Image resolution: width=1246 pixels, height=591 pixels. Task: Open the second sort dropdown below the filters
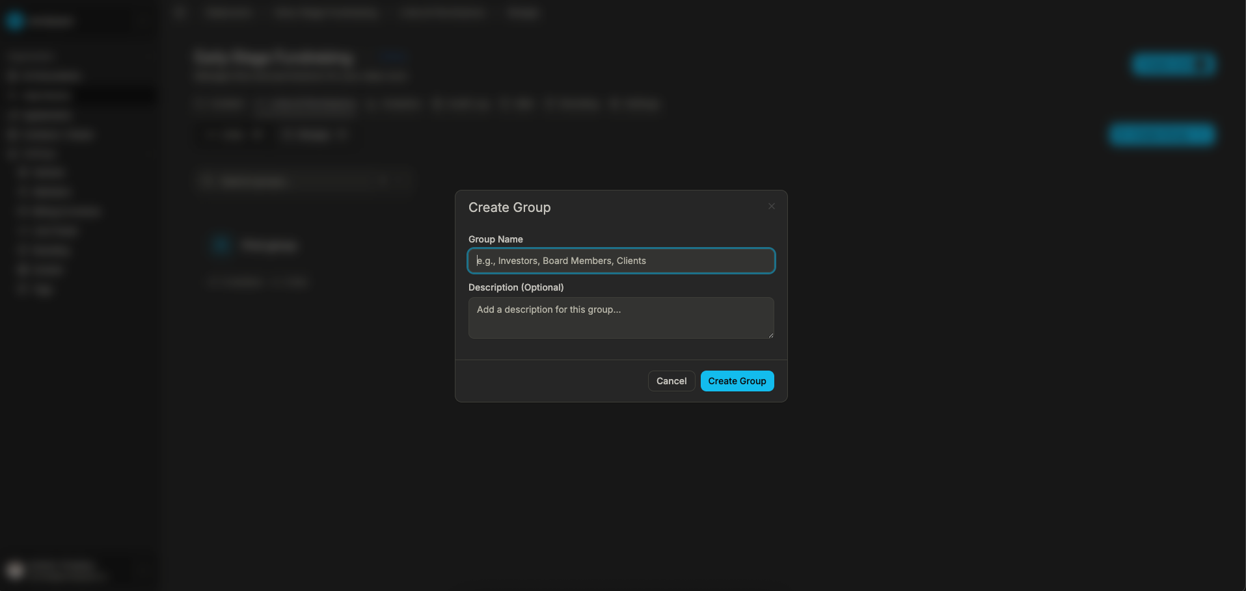click(x=316, y=135)
